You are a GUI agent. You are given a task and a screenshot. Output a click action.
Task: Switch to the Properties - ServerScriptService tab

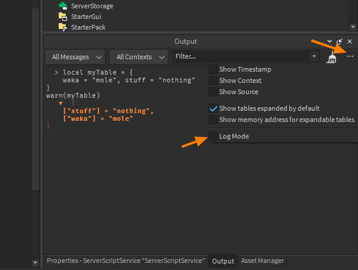coord(126,261)
